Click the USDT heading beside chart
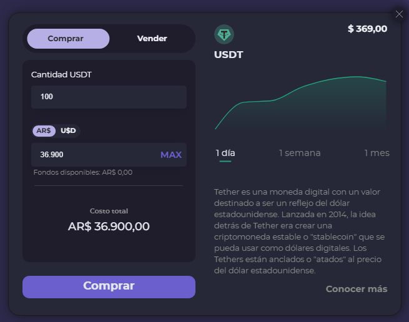The image size is (409, 322). click(229, 55)
